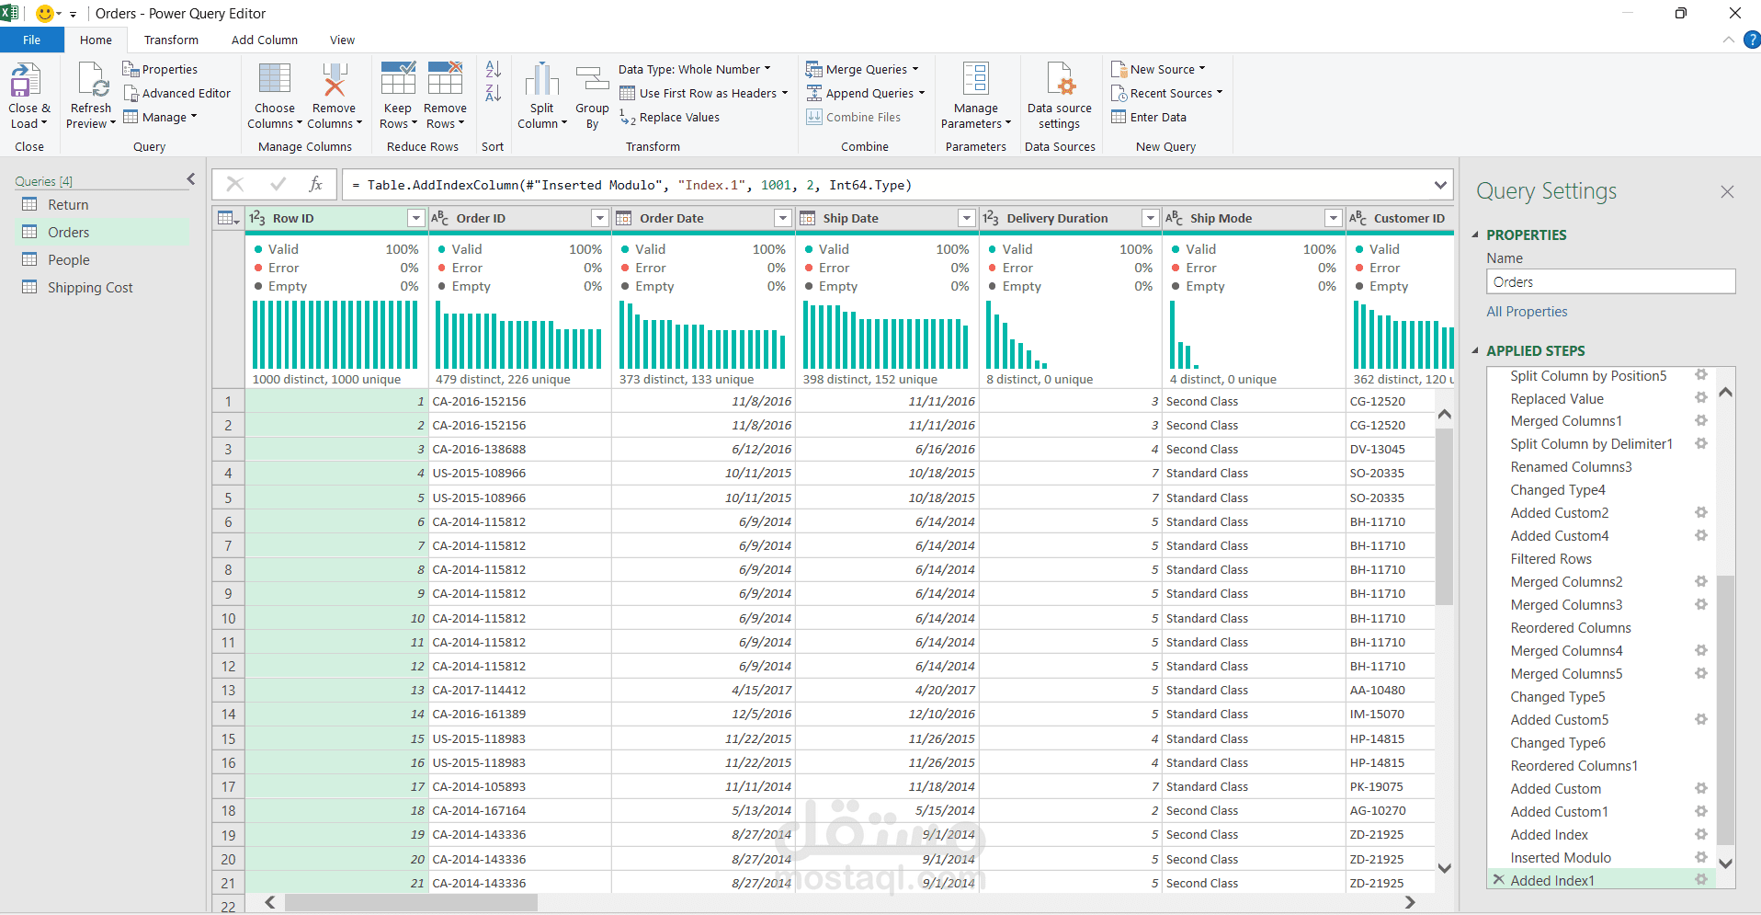Click the Keep Rows icon
The height and width of the screenshot is (915, 1761).
(x=398, y=79)
